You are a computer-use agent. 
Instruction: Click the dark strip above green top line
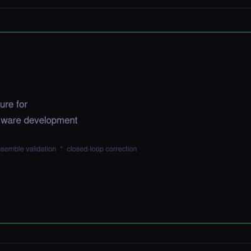point(125,20)
